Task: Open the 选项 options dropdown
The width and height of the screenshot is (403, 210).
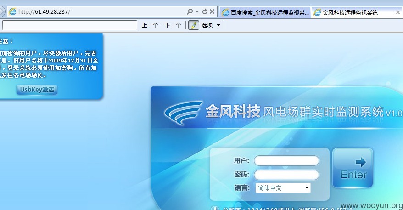Action: 211,25
